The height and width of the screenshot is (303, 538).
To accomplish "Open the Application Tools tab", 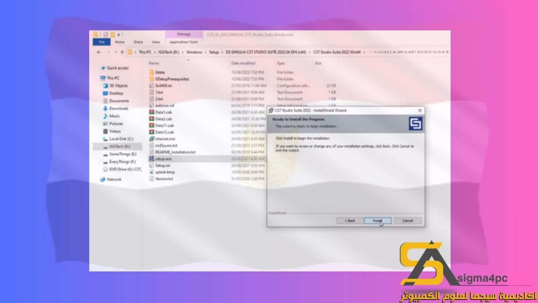I will [x=184, y=42].
